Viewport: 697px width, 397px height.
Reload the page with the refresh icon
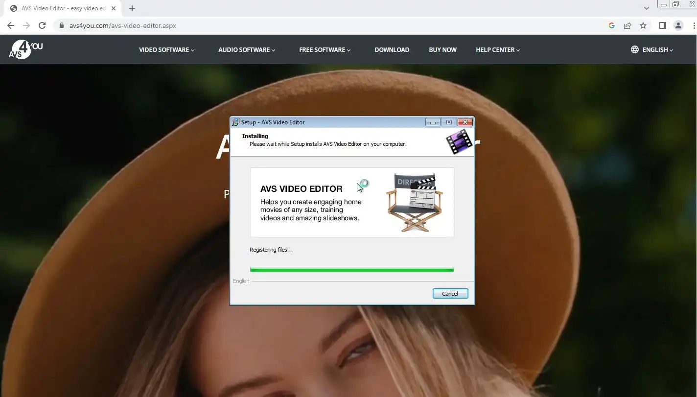[x=42, y=25]
